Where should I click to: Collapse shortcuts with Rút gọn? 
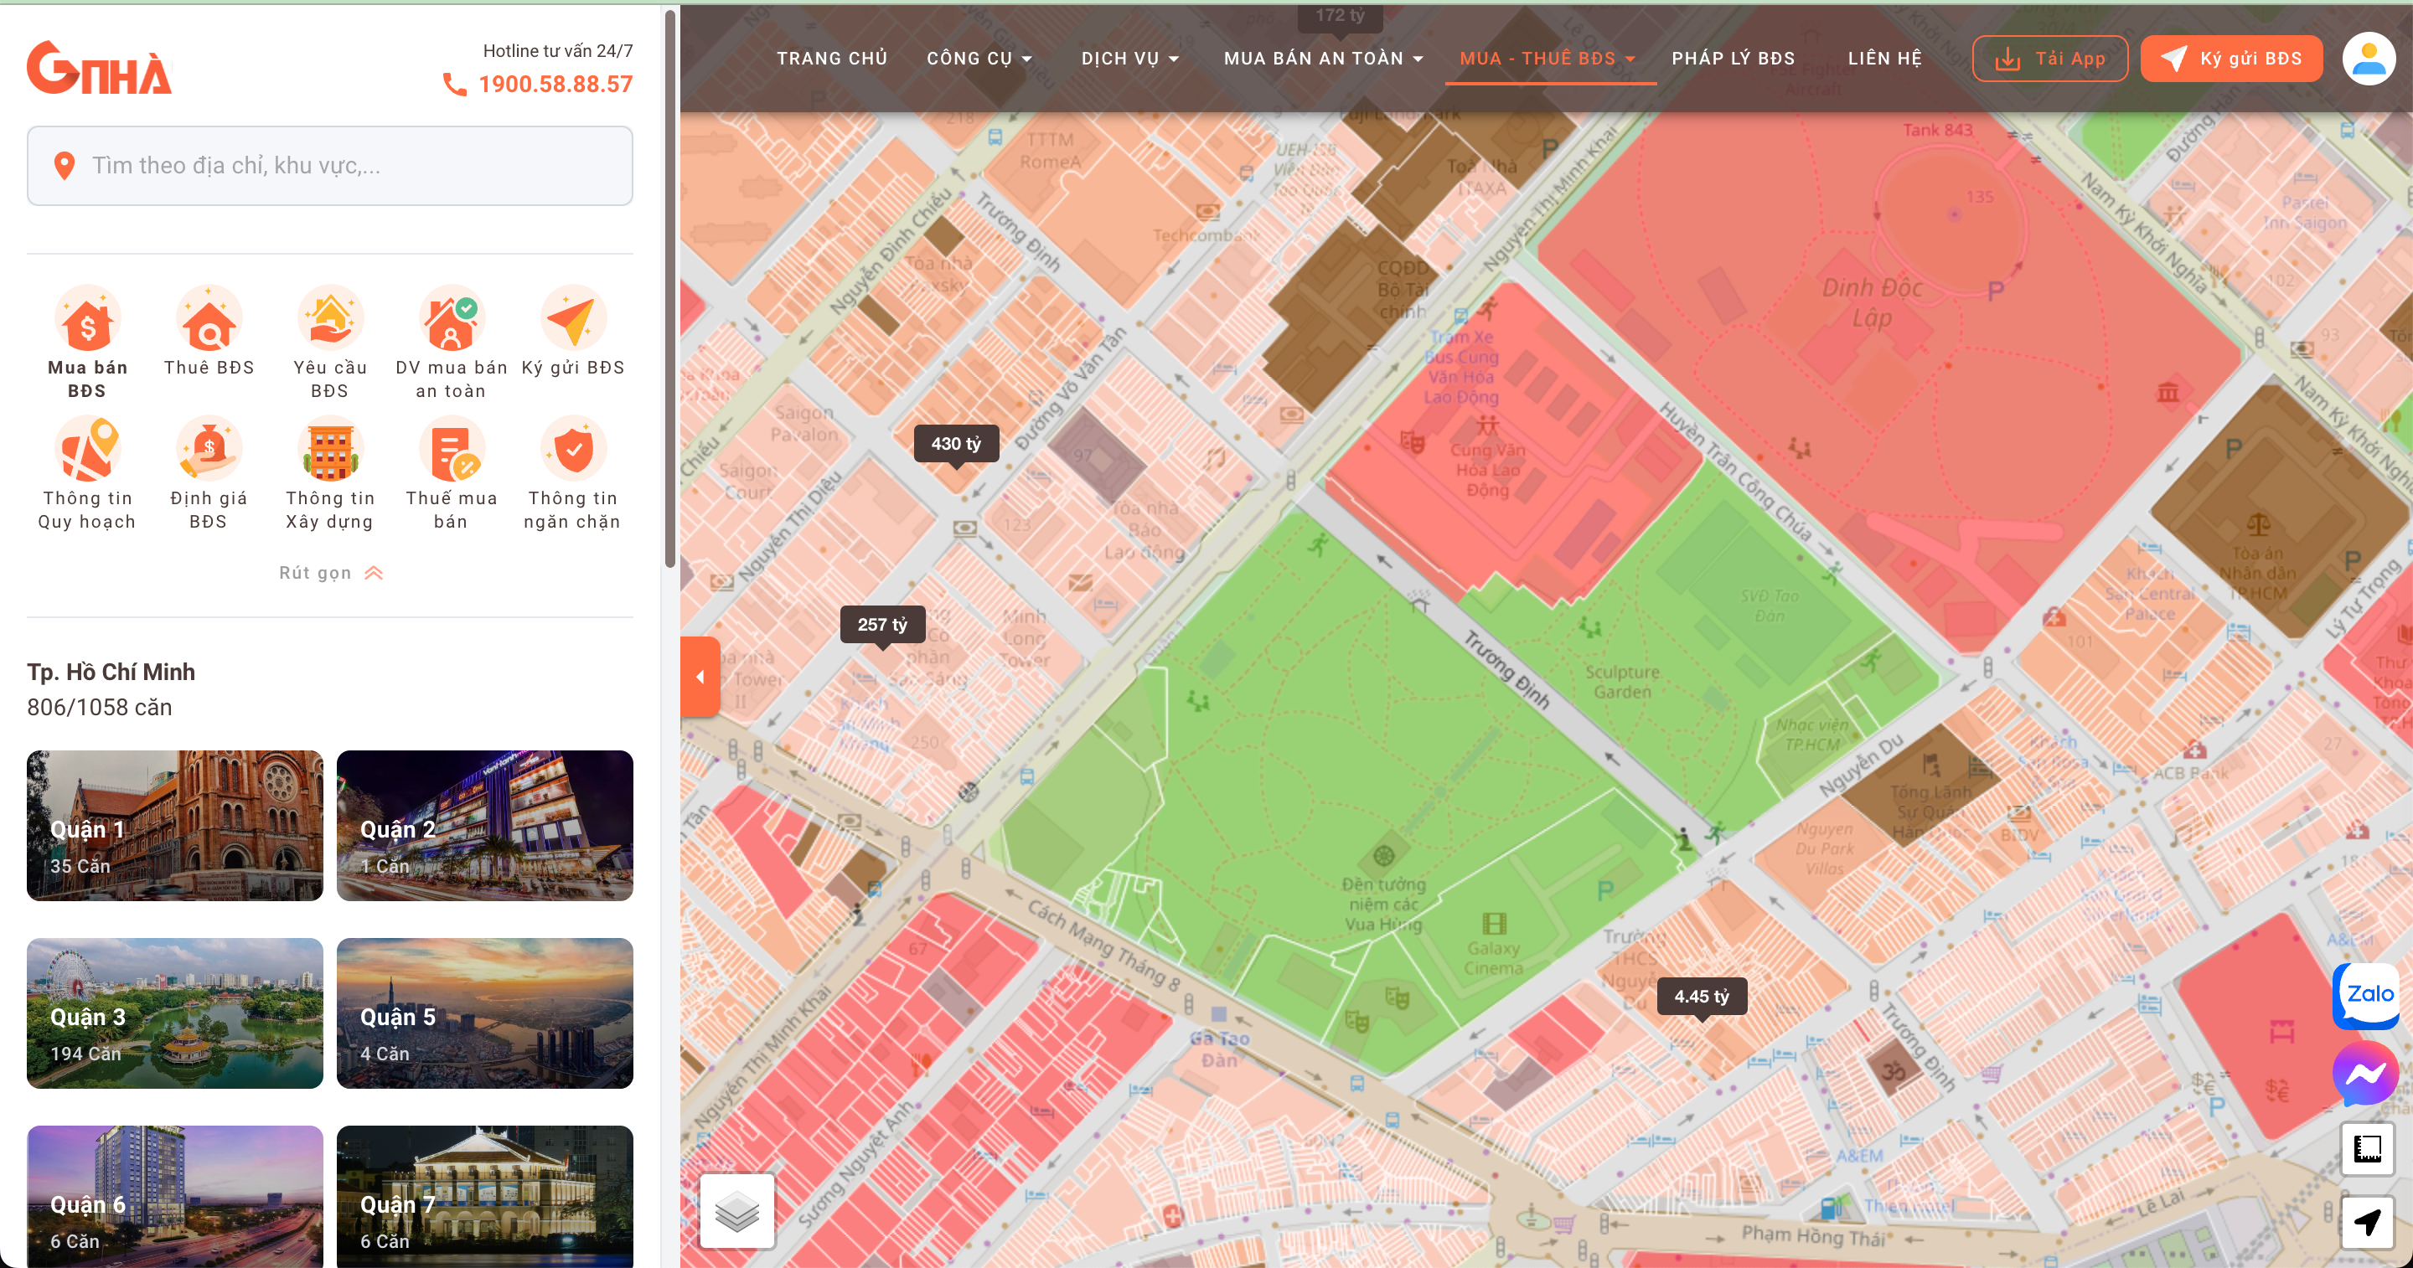(x=331, y=573)
